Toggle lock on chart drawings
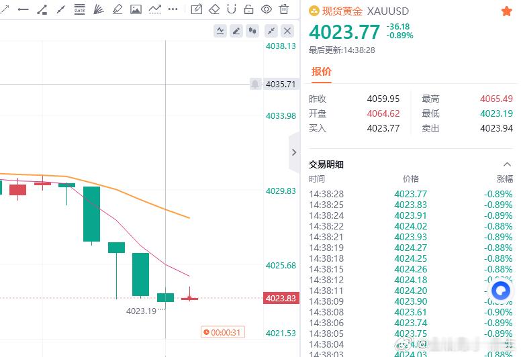Viewport: 521px width, 357px height. pyautogui.click(x=248, y=9)
